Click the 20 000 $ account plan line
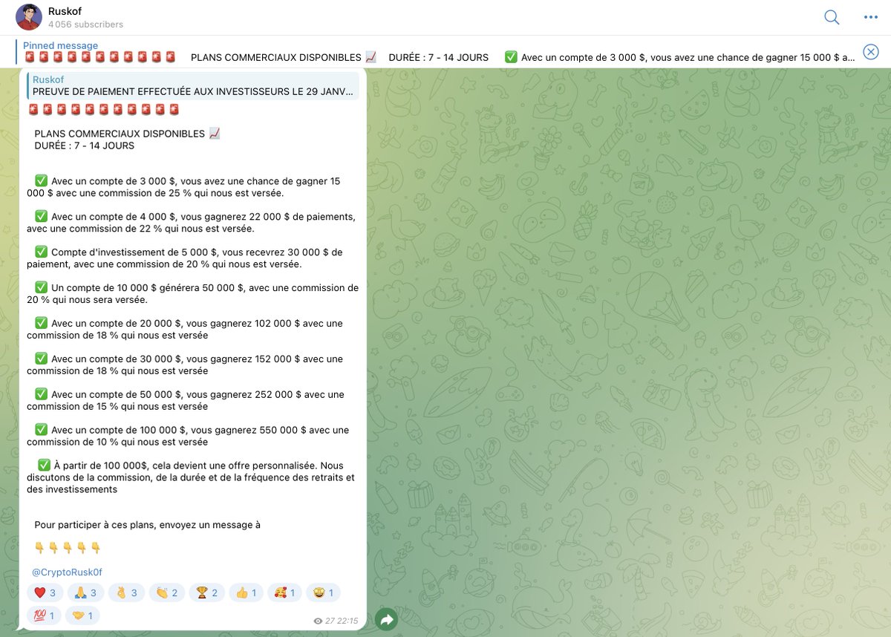 click(186, 330)
